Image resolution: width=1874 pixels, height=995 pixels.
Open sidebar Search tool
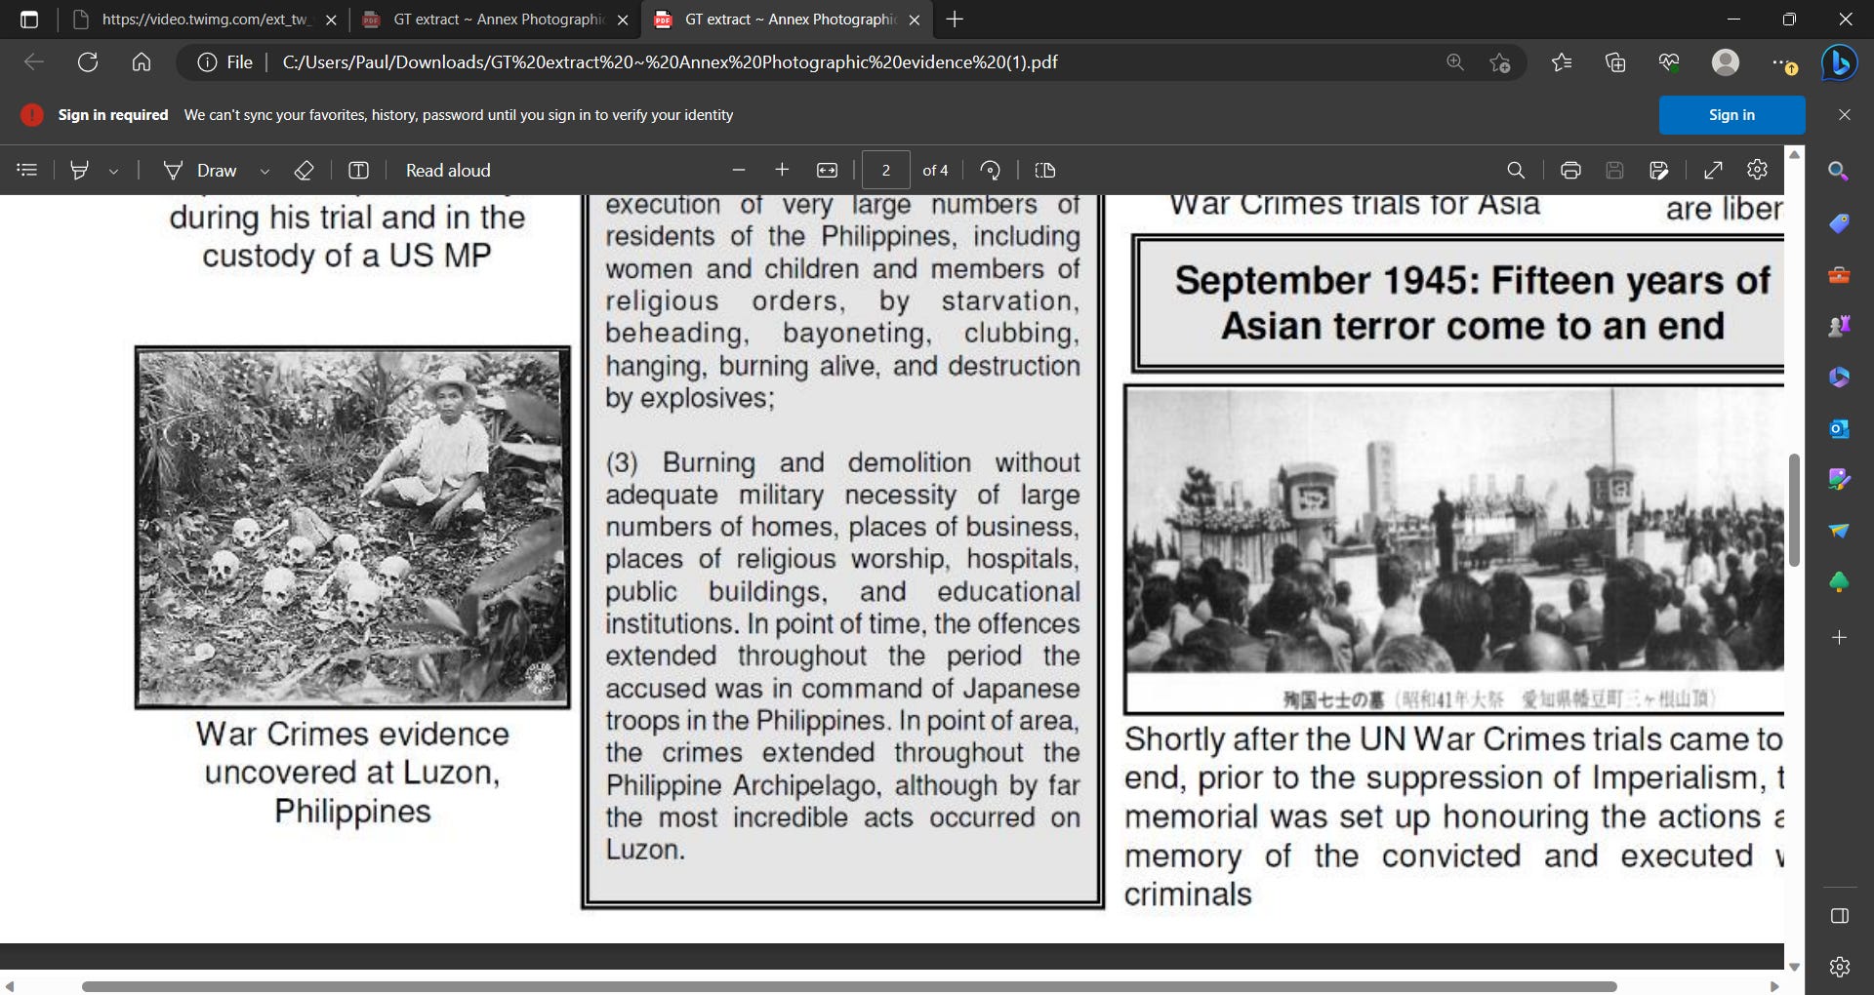click(1839, 171)
